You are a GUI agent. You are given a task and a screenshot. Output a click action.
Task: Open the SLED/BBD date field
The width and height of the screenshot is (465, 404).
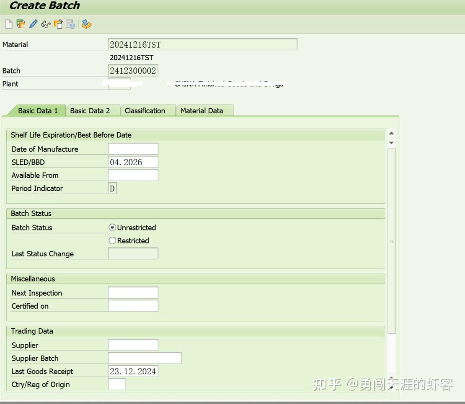[133, 161]
